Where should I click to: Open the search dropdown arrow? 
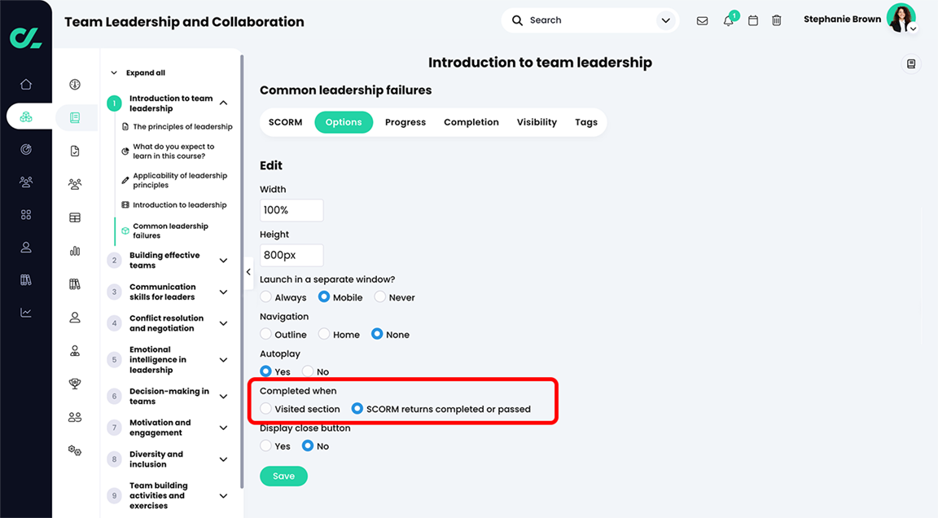click(x=665, y=20)
